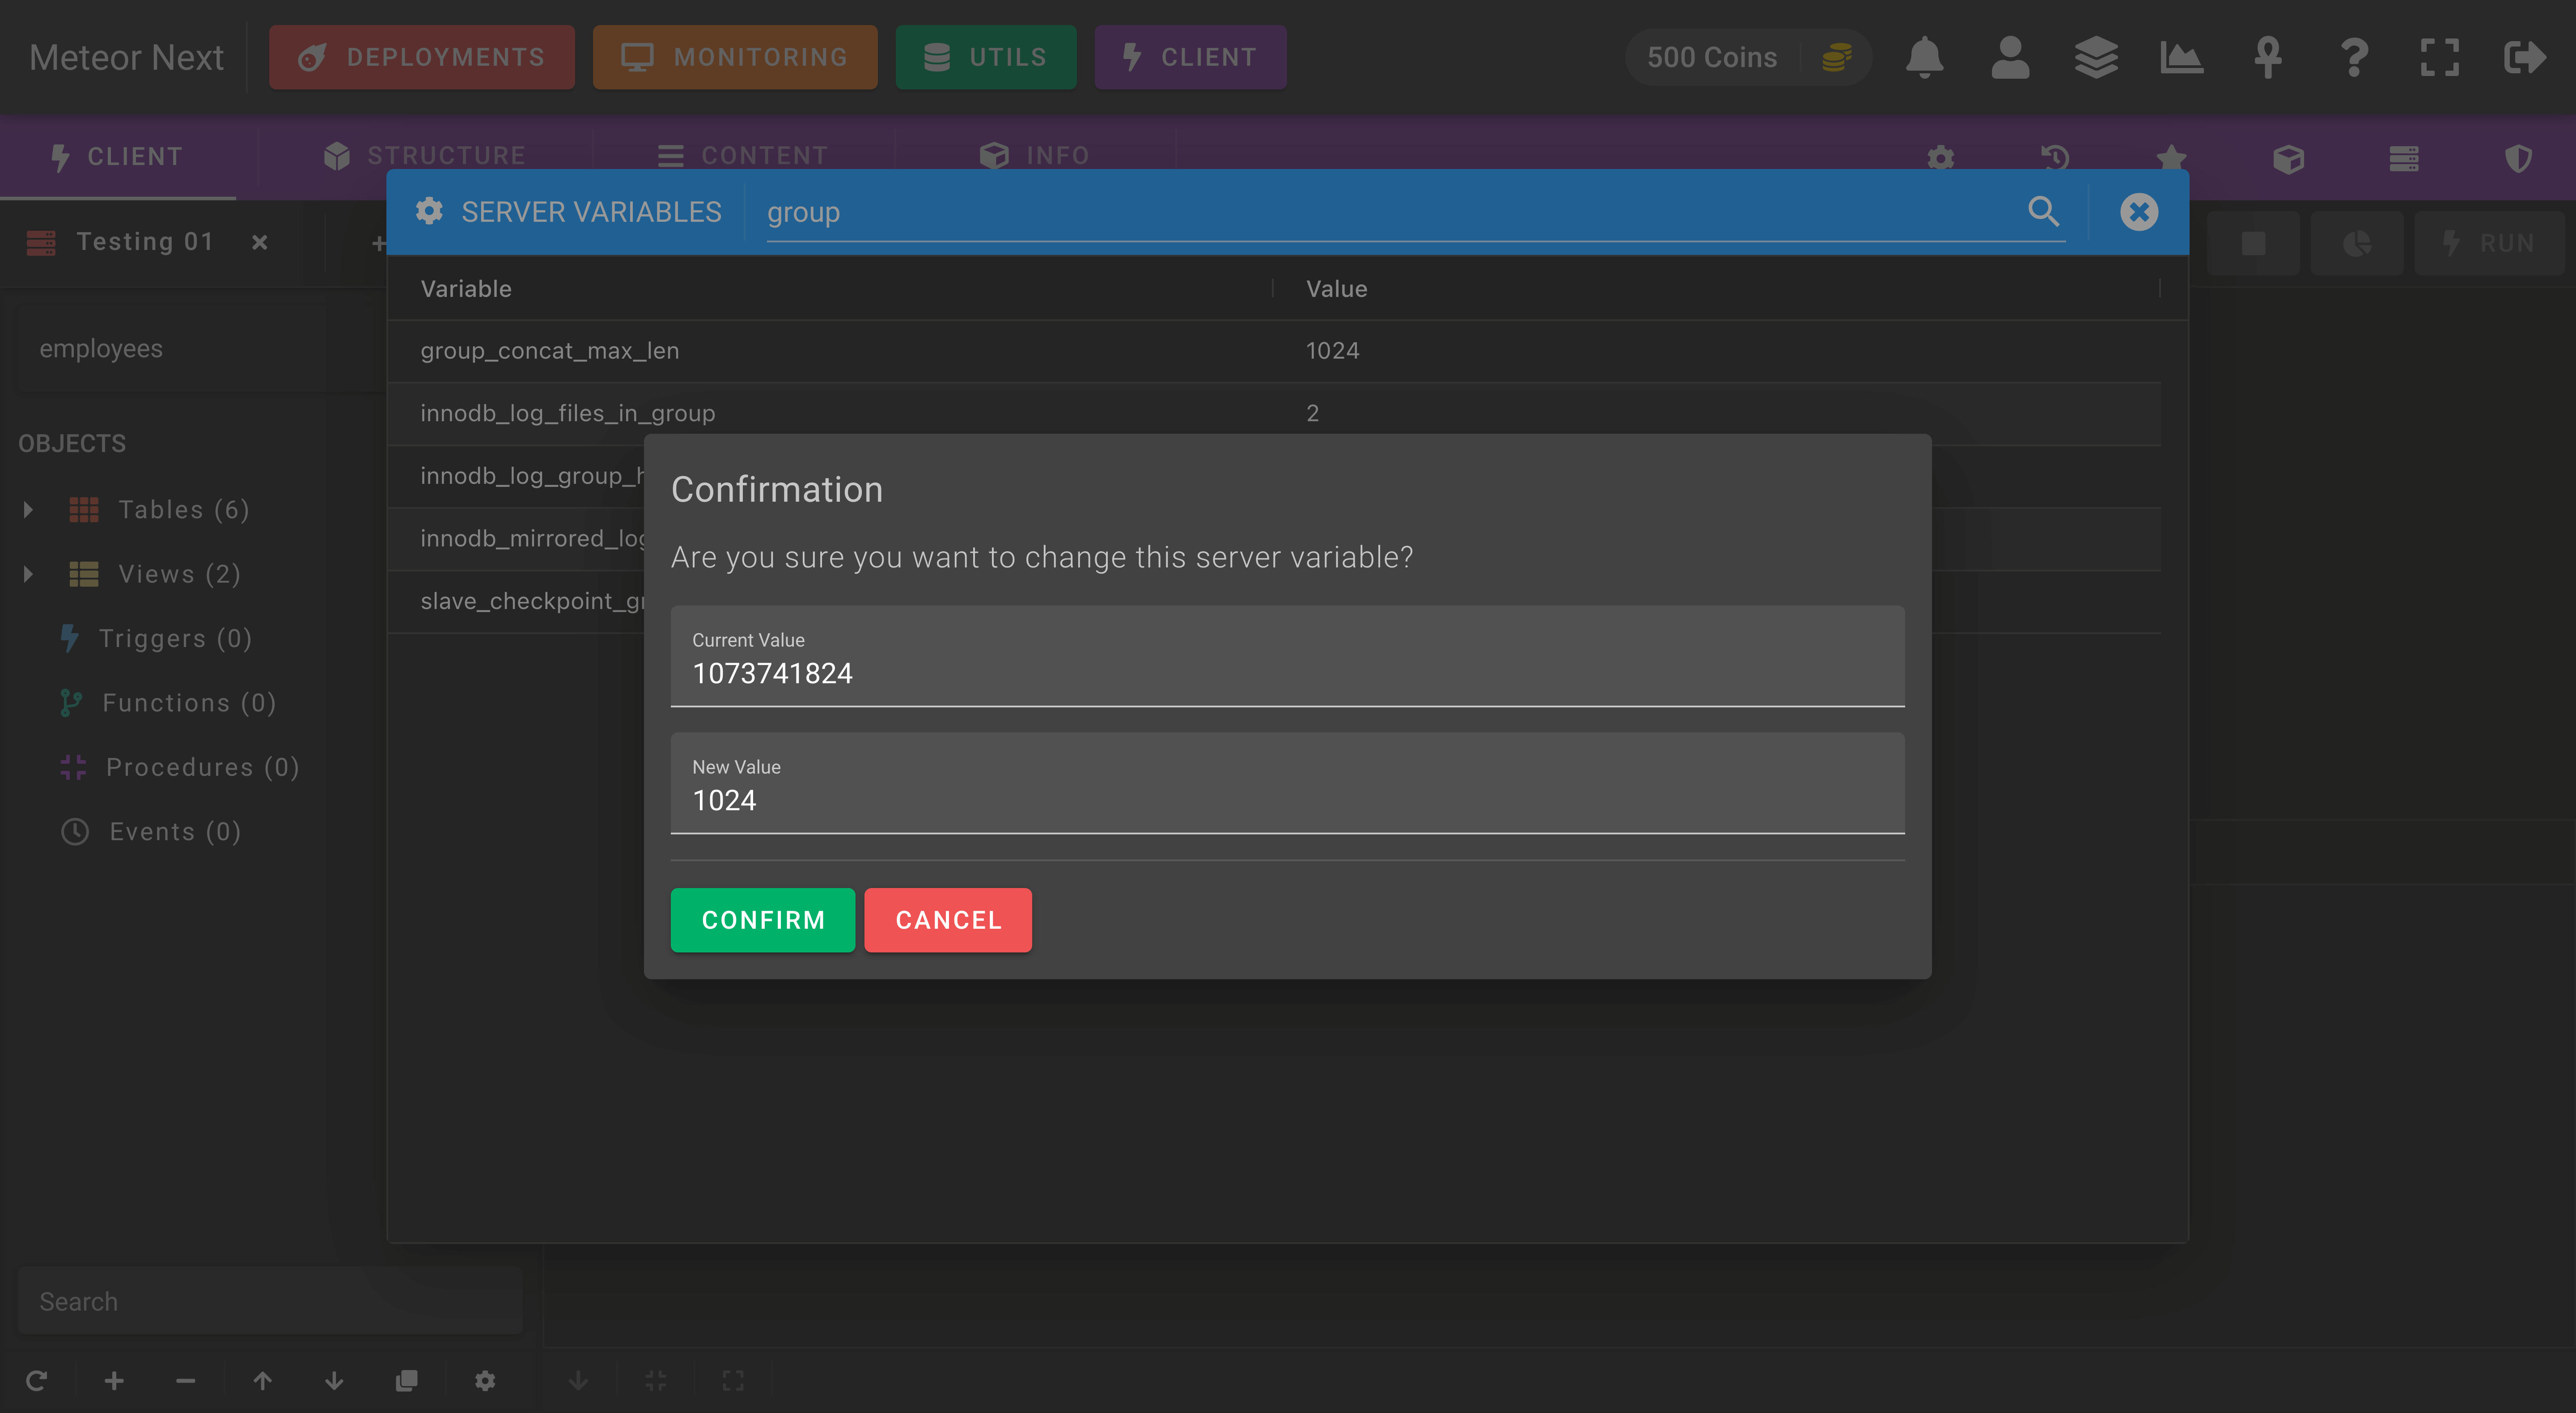The width and height of the screenshot is (2576, 1413).
Task: Click the sidebar Search field
Action: point(270,1301)
